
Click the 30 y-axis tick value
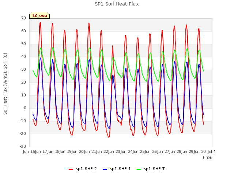[23, 69]
